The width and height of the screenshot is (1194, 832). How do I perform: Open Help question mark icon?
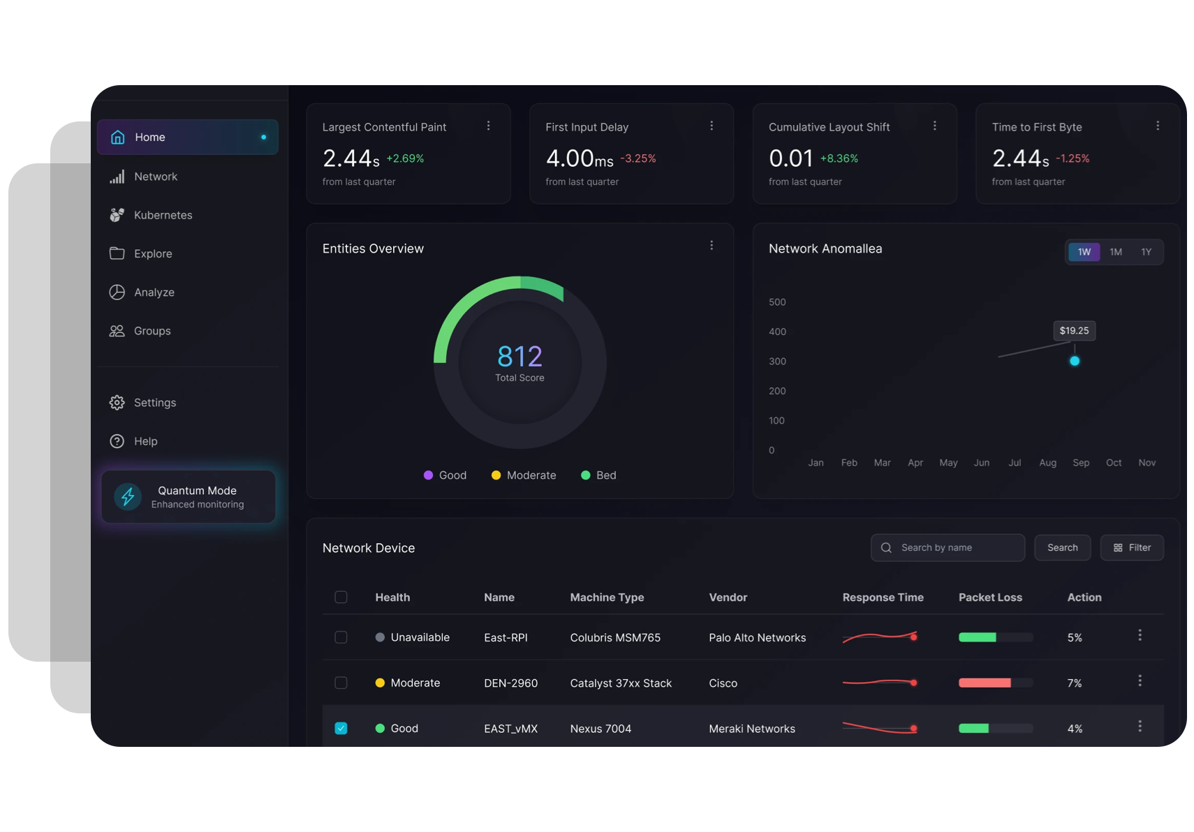[117, 441]
